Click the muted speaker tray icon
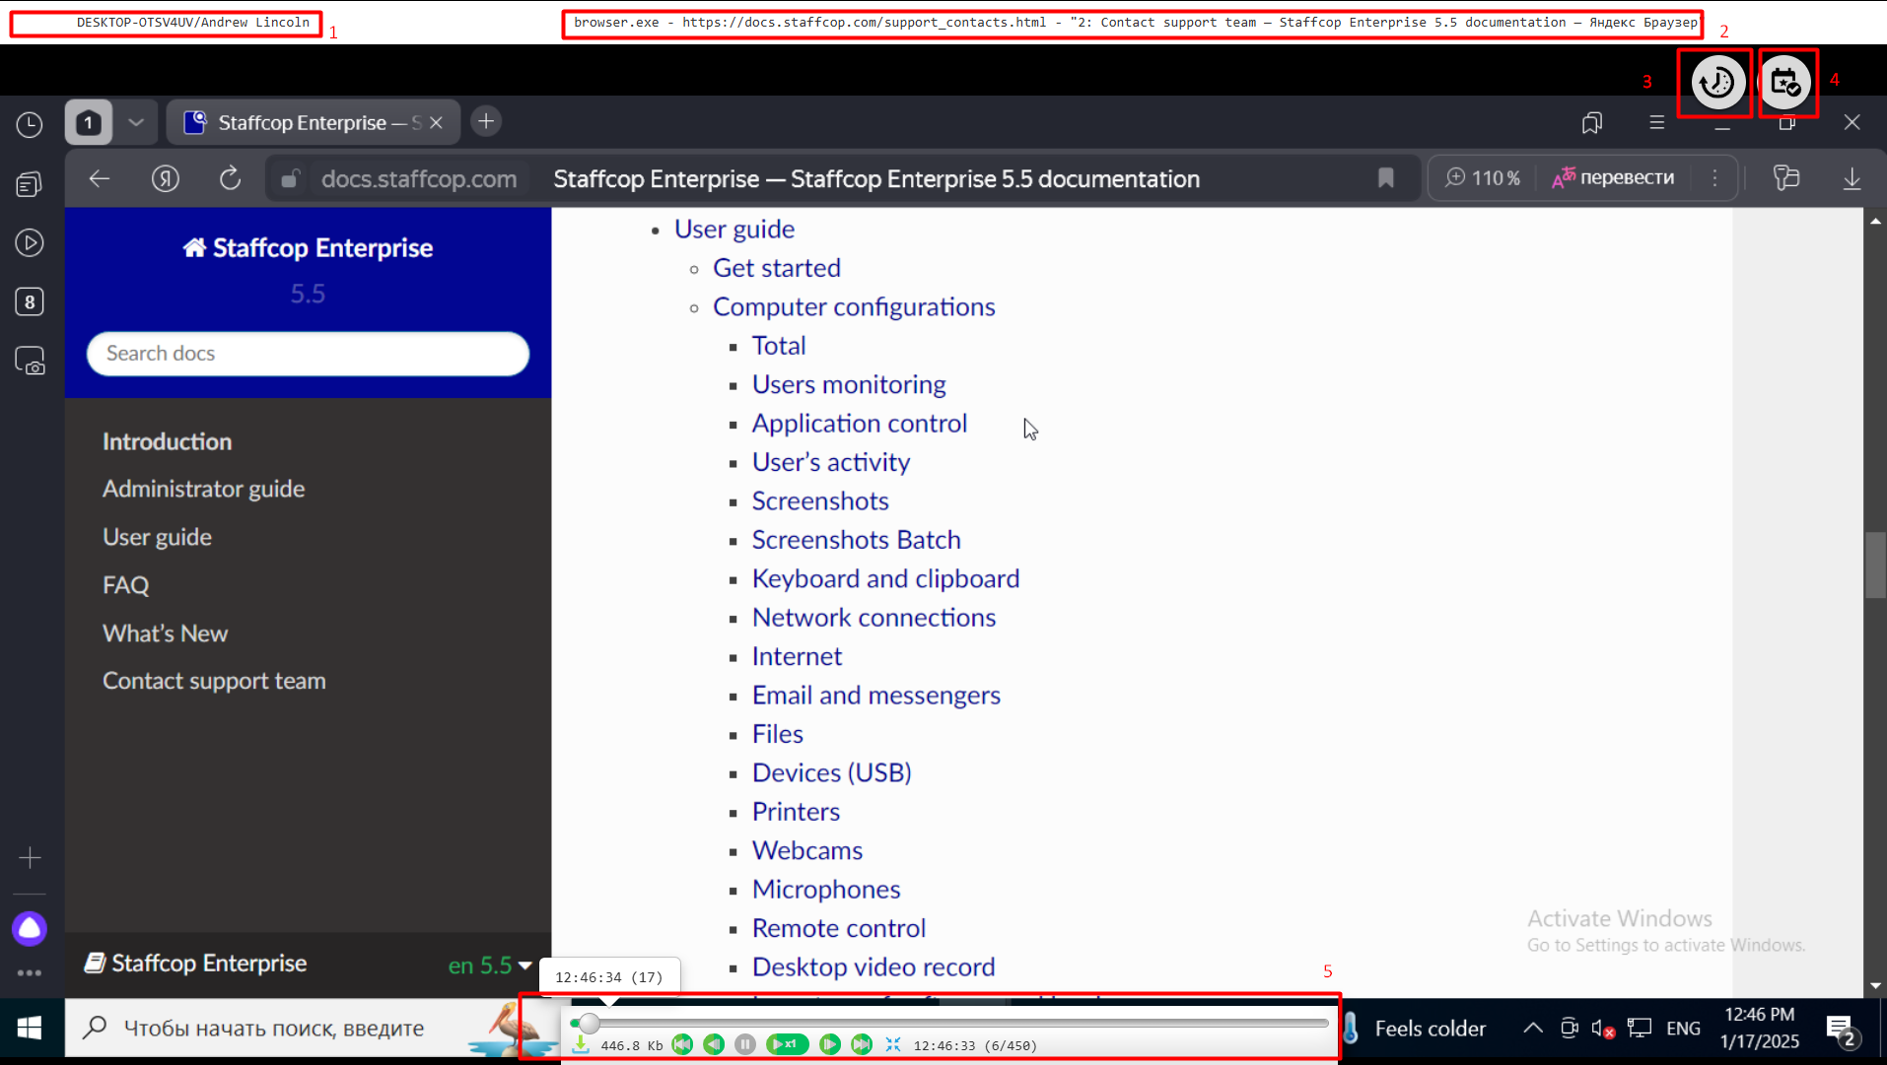Image resolution: width=1887 pixels, height=1065 pixels. 1602,1029
